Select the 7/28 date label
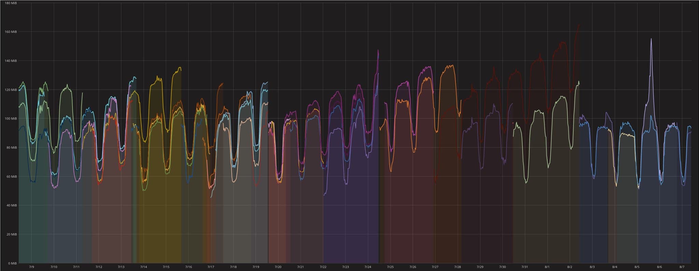This screenshot has height=271, width=699. point(458,267)
